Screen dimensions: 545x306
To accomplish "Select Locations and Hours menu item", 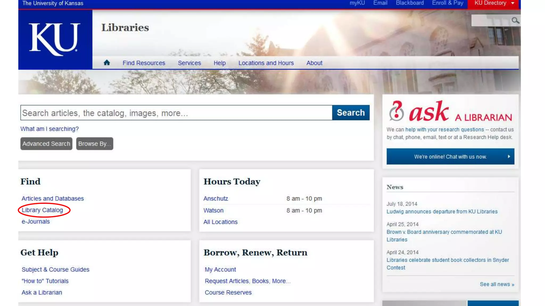I will 266,63.
